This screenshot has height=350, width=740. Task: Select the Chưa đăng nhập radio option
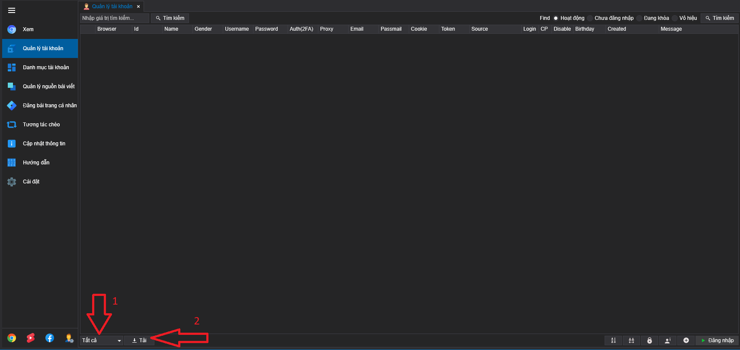pos(590,18)
